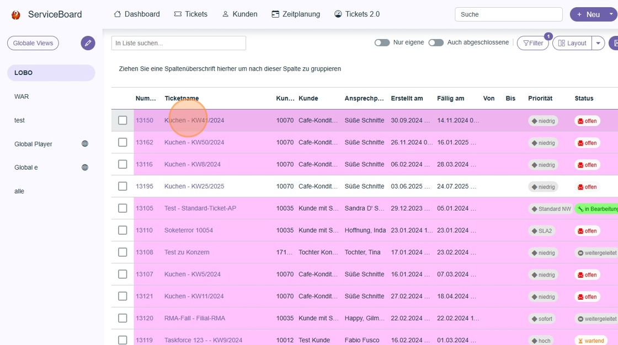
Task: Click 'wartend' status badge for ticket 13119
Action: pyautogui.click(x=590, y=341)
